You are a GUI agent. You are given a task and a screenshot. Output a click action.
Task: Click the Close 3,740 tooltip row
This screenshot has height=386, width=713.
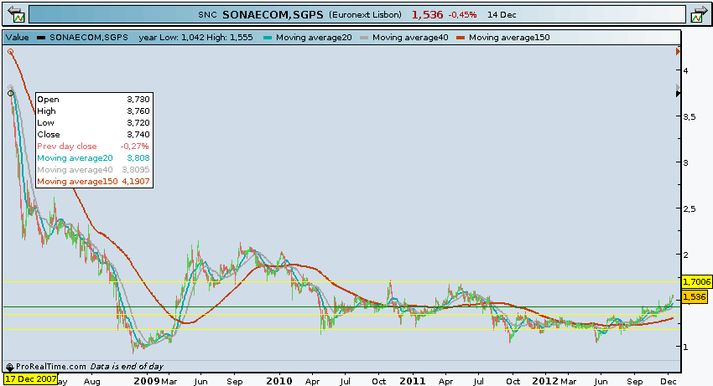point(94,135)
